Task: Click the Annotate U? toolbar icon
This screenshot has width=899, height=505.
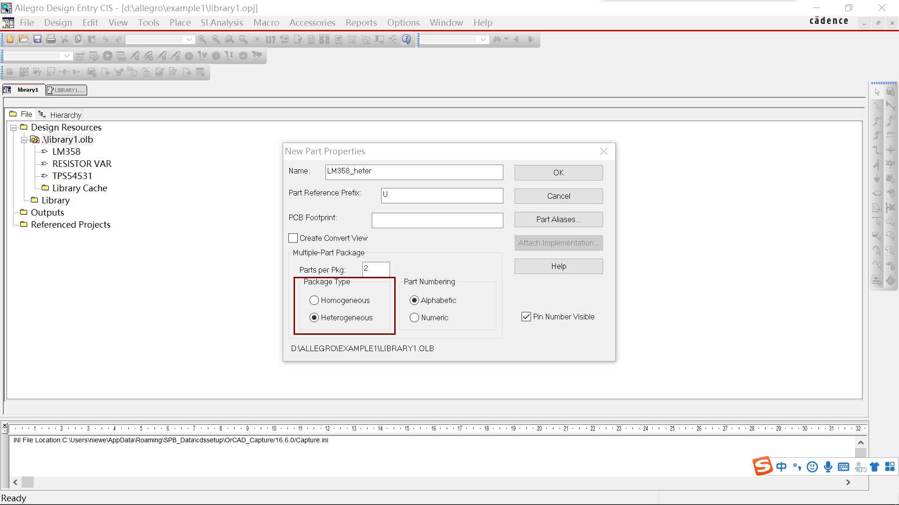Action: 271,39
